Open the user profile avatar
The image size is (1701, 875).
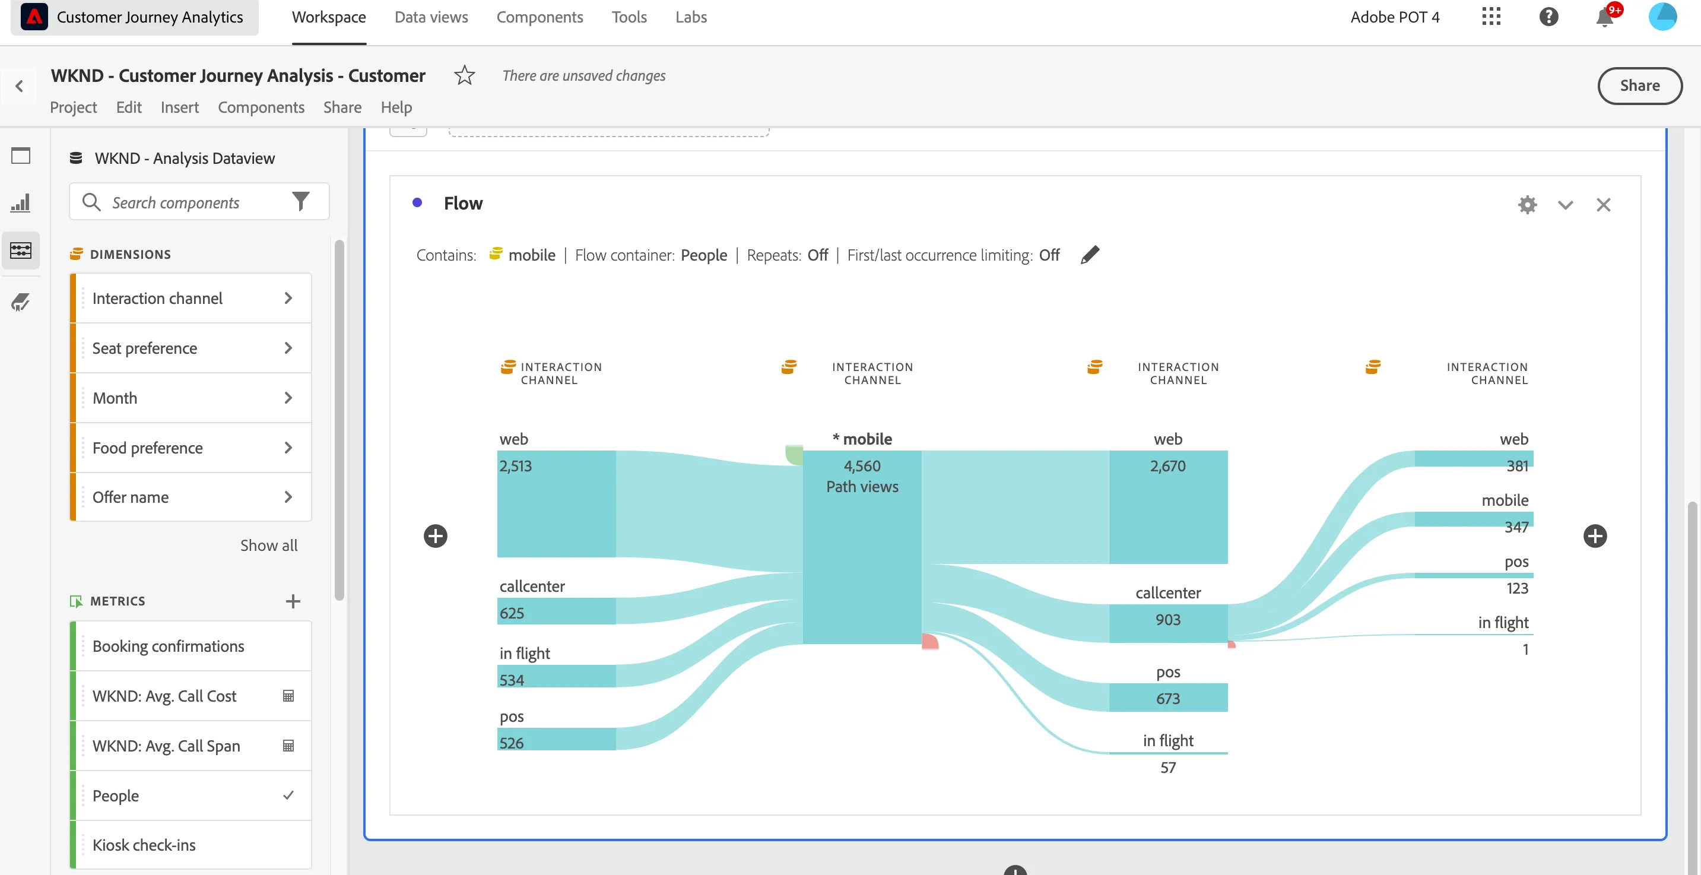(x=1662, y=17)
